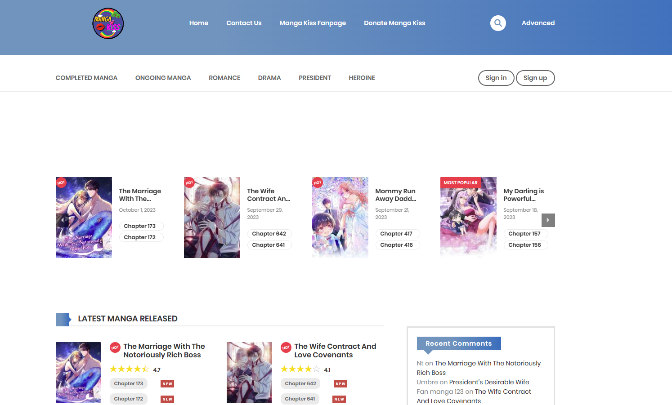The width and height of the screenshot is (672, 405).
Task: Click HOT badge beside The Marriage With The Notoriously Rich Boss title
Action: click(115, 347)
